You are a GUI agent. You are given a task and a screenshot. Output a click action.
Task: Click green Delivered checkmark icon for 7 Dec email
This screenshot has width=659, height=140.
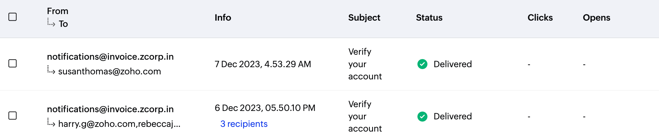point(422,64)
